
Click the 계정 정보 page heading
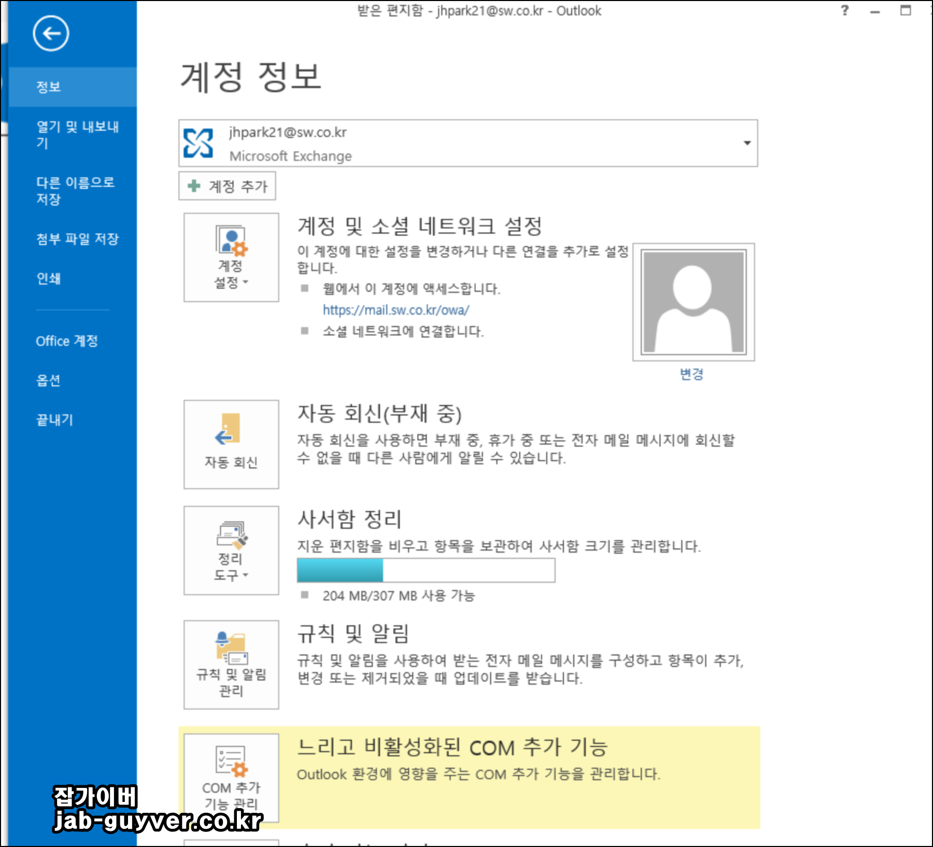251,76
